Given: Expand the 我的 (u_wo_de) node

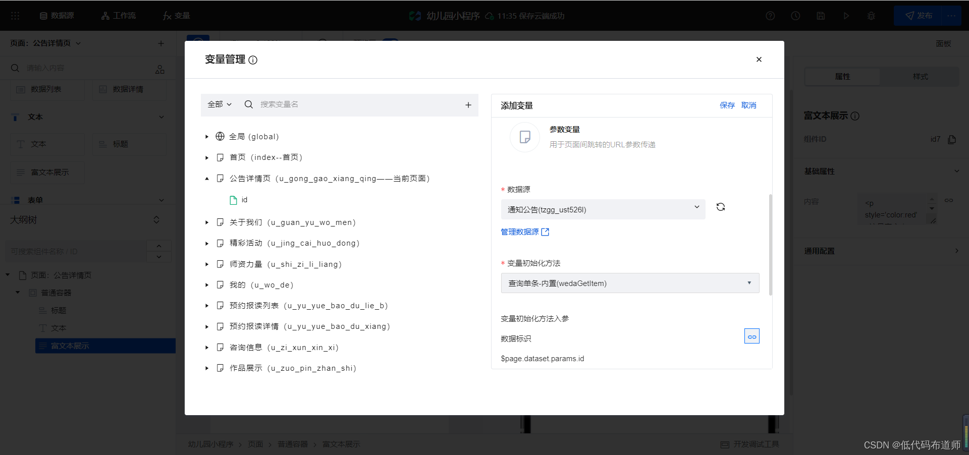Looking at the screenshot, I should [207, 285].
